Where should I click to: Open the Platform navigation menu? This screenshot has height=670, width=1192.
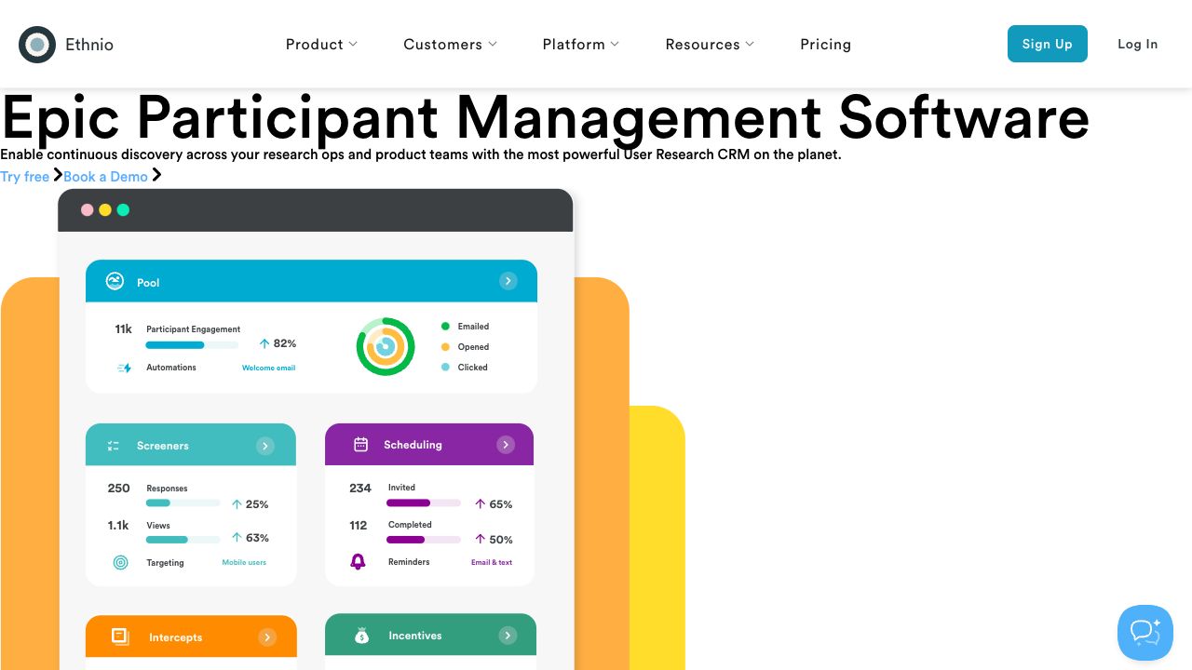[580, 44]
